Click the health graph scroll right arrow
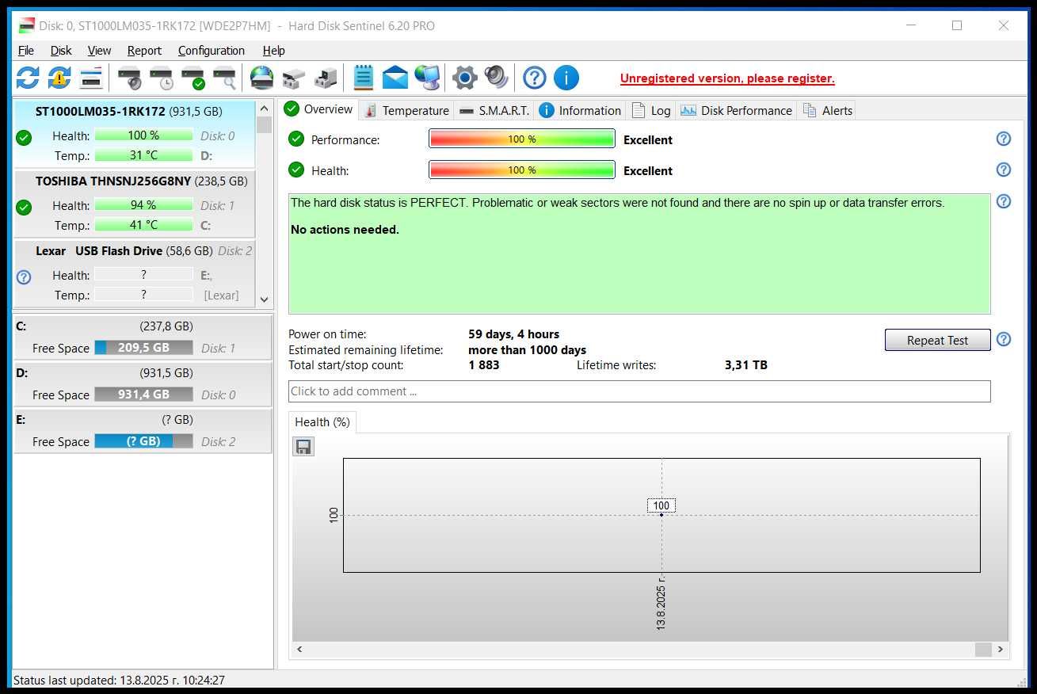Viewport: 1037px width, 694px height. pyautogui.click(x=1001, y=650)
